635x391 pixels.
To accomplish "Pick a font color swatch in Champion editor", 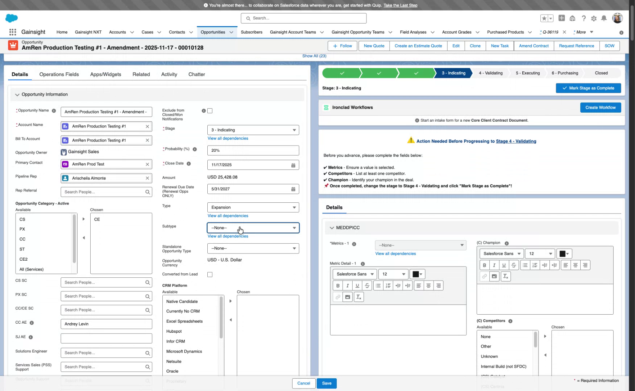I will 562,253.
